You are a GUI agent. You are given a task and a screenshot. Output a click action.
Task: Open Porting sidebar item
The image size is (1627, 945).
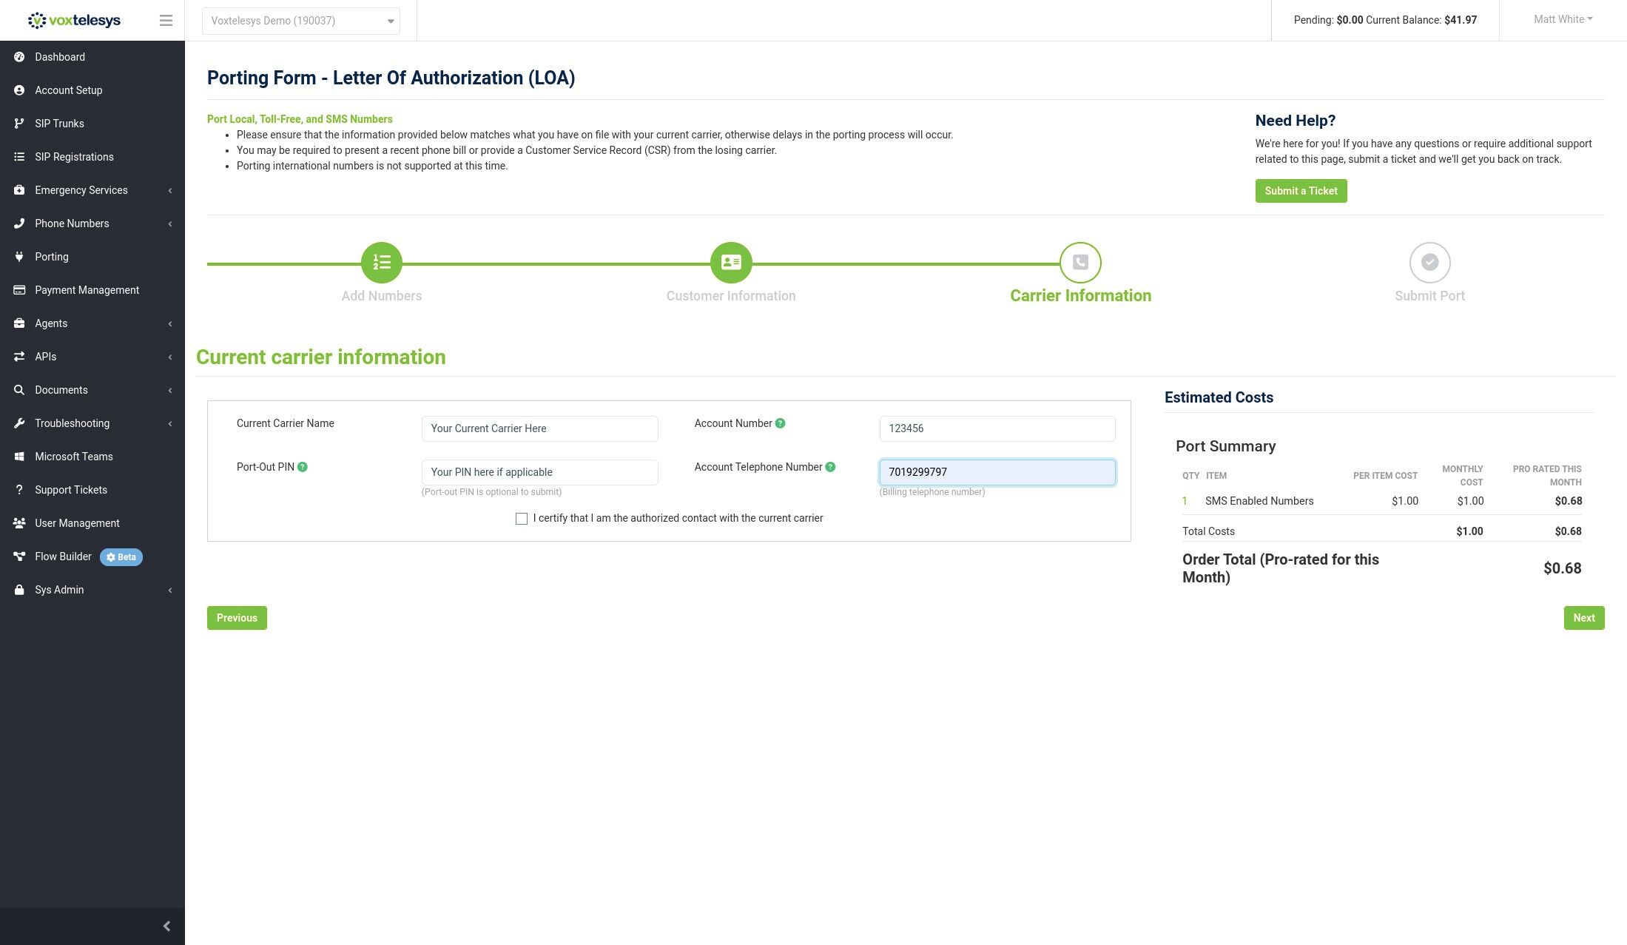pos(92,257)
